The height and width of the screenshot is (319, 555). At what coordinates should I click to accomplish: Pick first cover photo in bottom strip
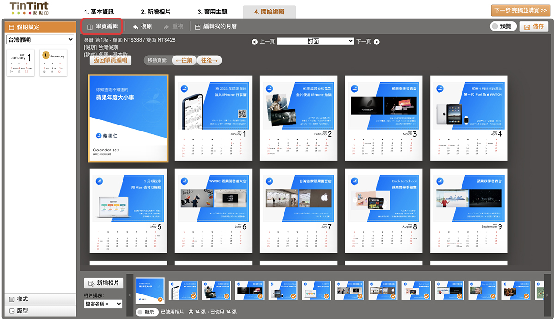pyautogui.click(x=150, y=290)
